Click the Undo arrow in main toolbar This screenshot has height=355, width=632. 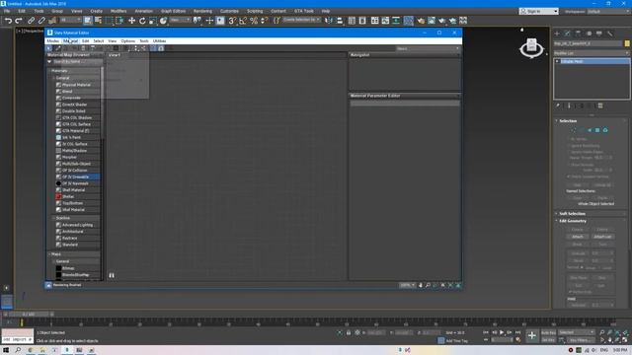(8, 21)
